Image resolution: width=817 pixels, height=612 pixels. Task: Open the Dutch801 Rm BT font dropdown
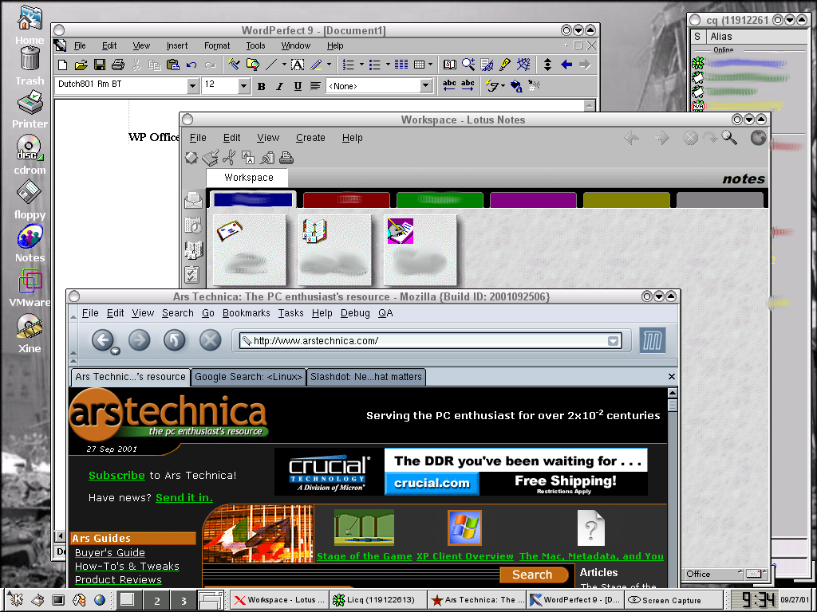point(193,86)
